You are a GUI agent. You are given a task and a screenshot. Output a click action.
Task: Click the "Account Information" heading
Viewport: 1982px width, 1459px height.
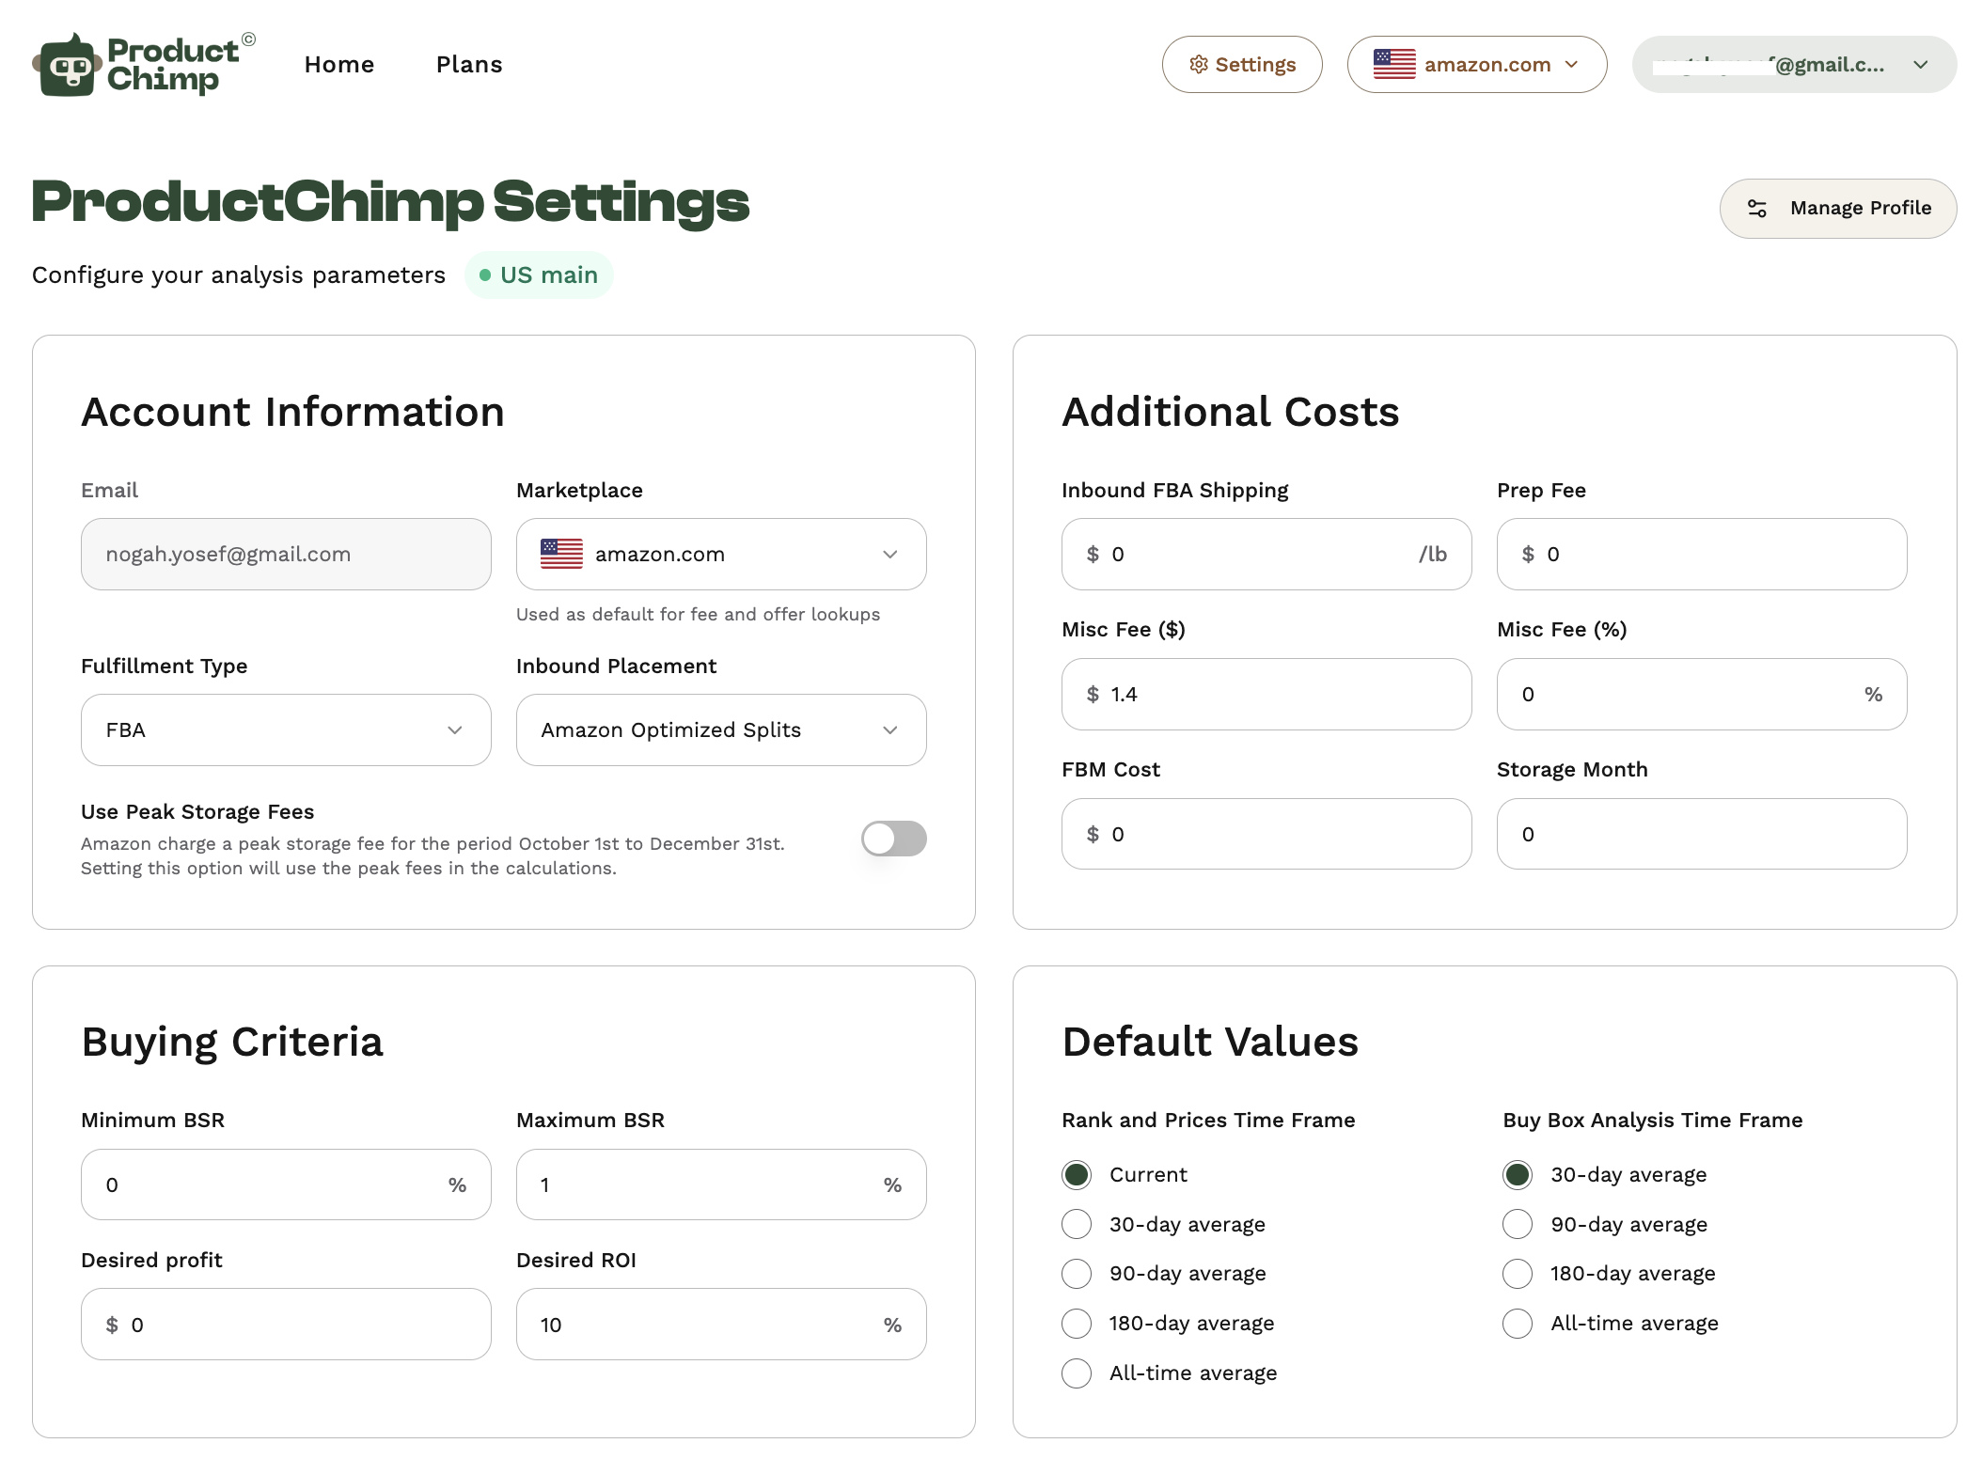(x=292, y=413)
